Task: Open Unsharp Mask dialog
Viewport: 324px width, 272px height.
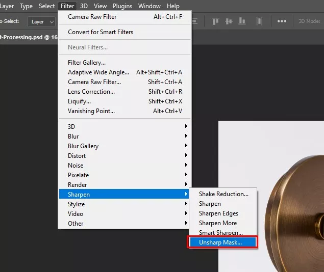Action: [x=223, y=242]
